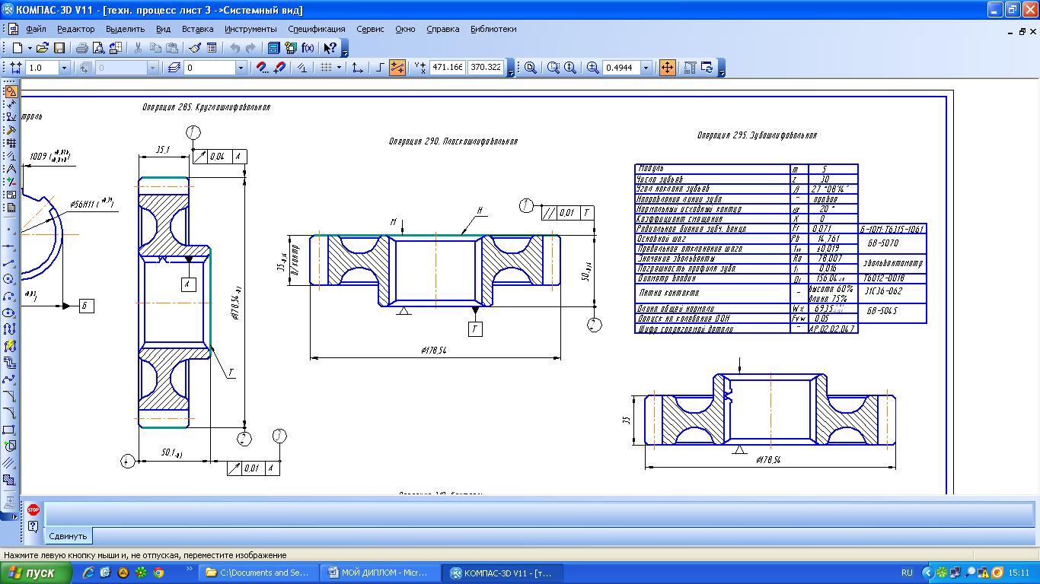Switch to the МОЙ ДИПЛОМ taskbar window
Image resolution: width=1040 pixels, height=584 pixels.
coord(381,573)
